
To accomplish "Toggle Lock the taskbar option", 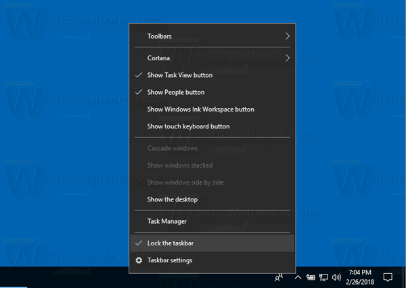I will (x=212, y=243).
